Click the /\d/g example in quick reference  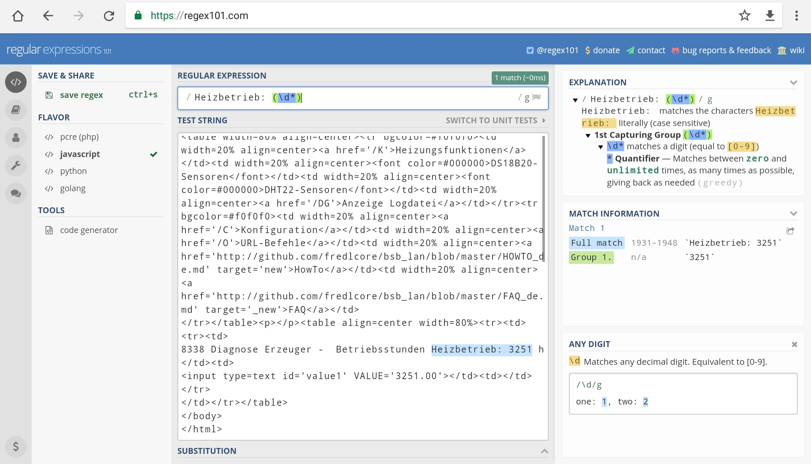pyautogui.click(x=589, y=385)
